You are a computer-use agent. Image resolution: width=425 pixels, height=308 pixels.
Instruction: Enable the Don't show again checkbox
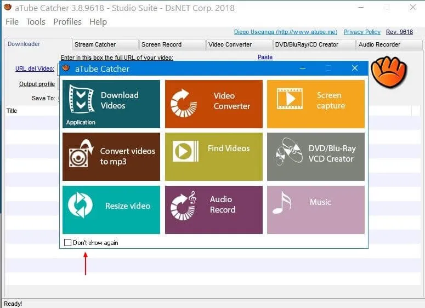pos(67,242)
